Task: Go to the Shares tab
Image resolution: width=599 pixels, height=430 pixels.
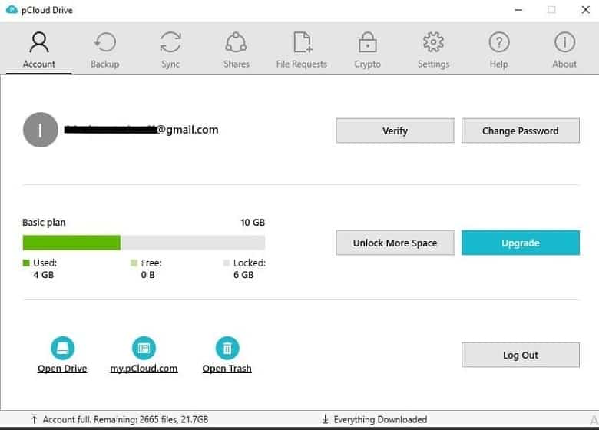Action: pos(236,50)
